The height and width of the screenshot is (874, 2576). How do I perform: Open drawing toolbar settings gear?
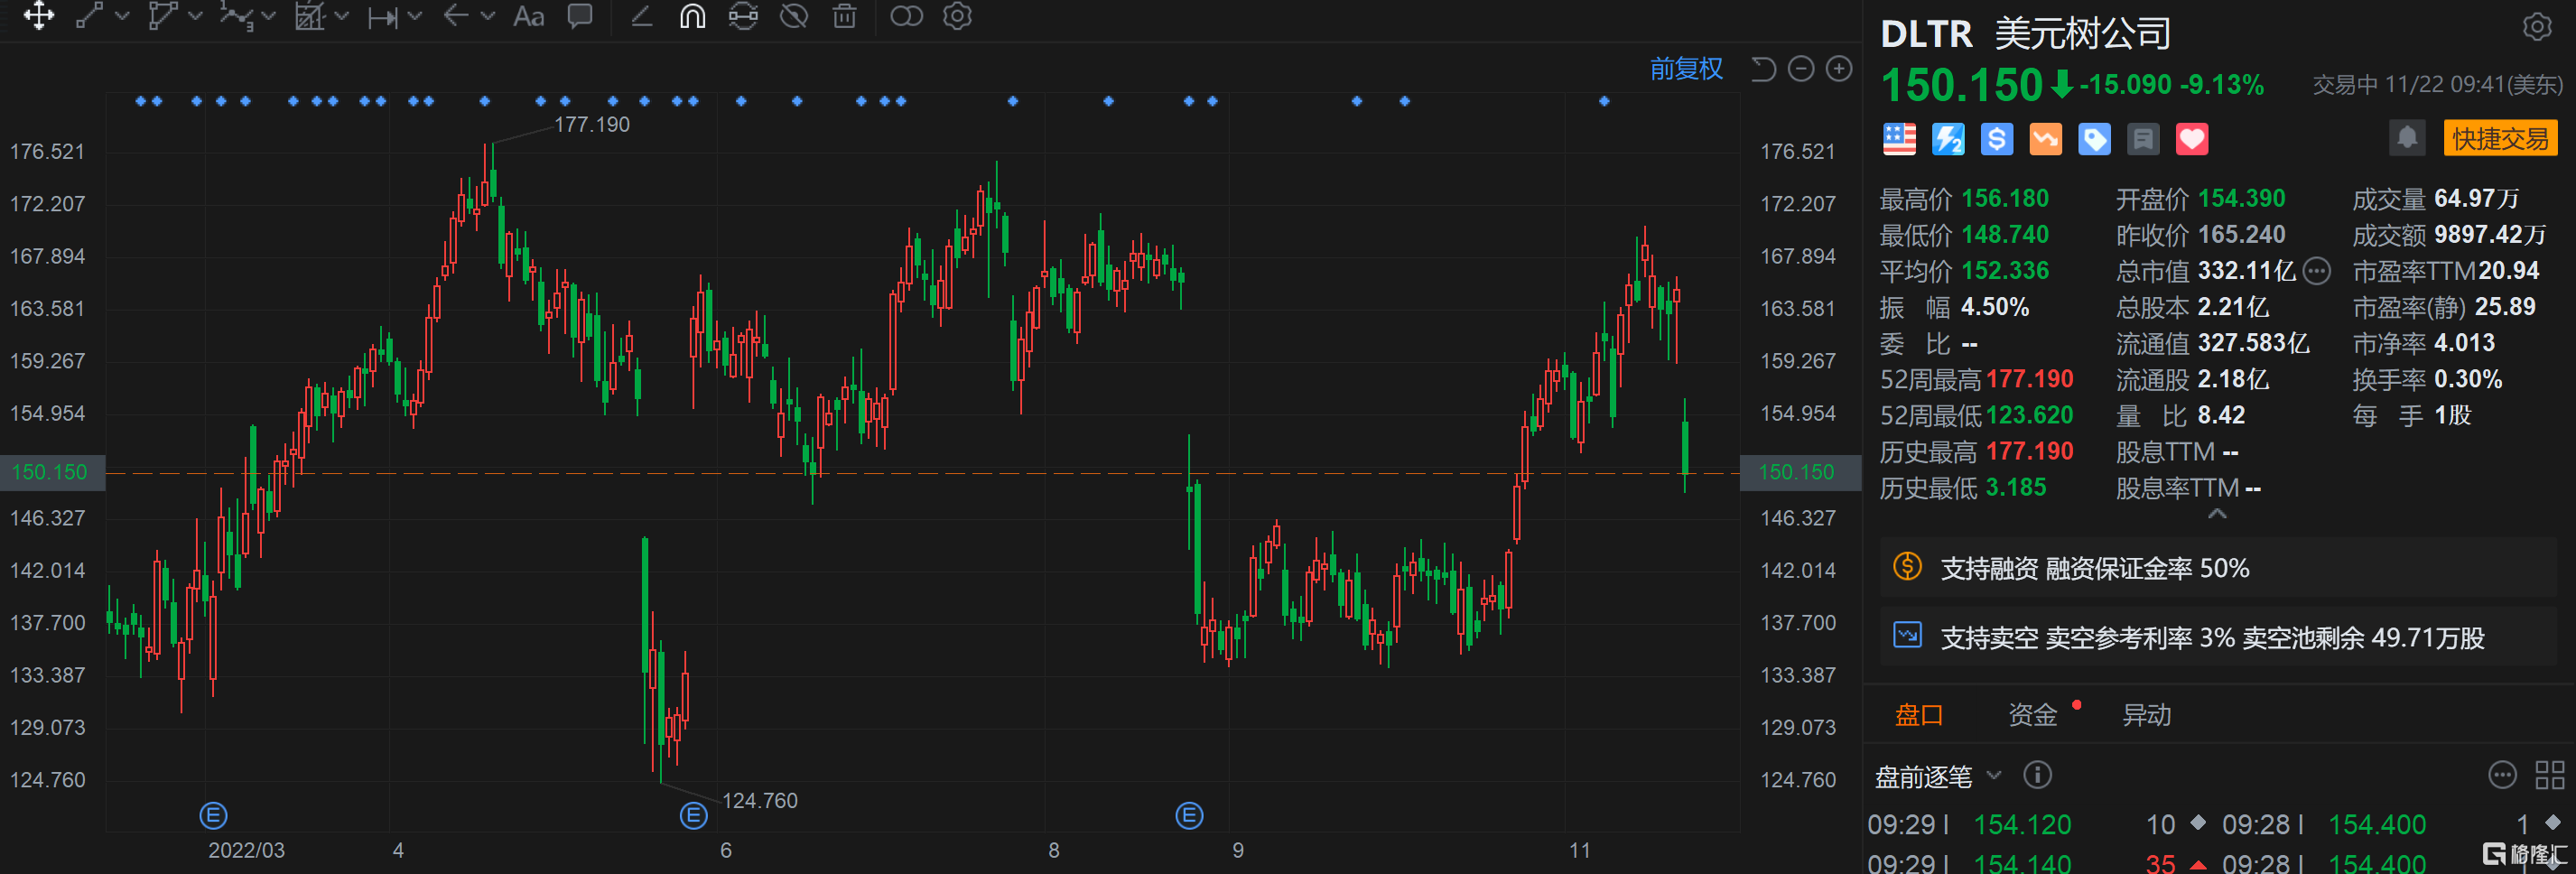point(957,16)
